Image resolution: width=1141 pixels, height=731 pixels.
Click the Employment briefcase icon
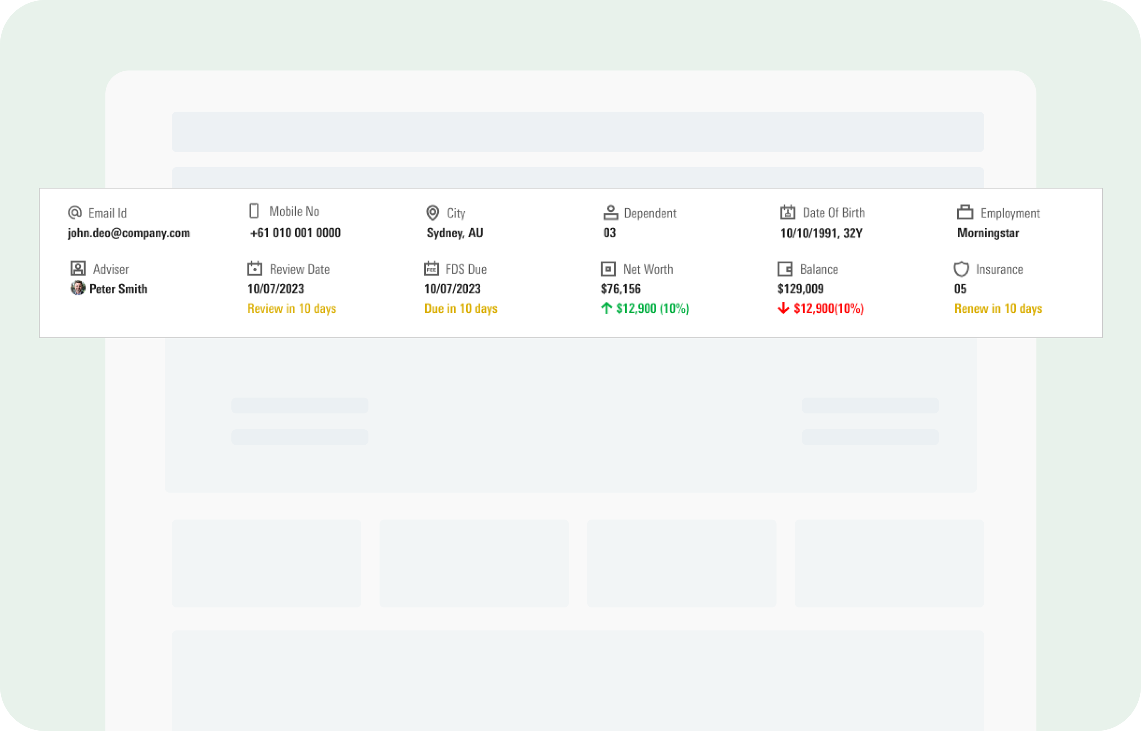[x=965, y=212]
